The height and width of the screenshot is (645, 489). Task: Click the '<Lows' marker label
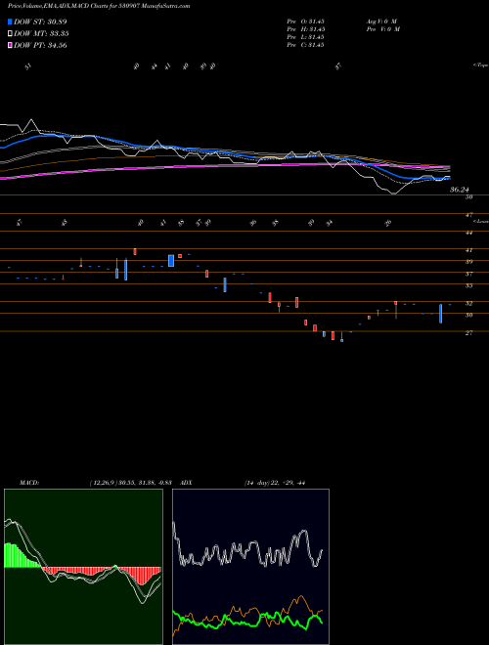(481, 221)
